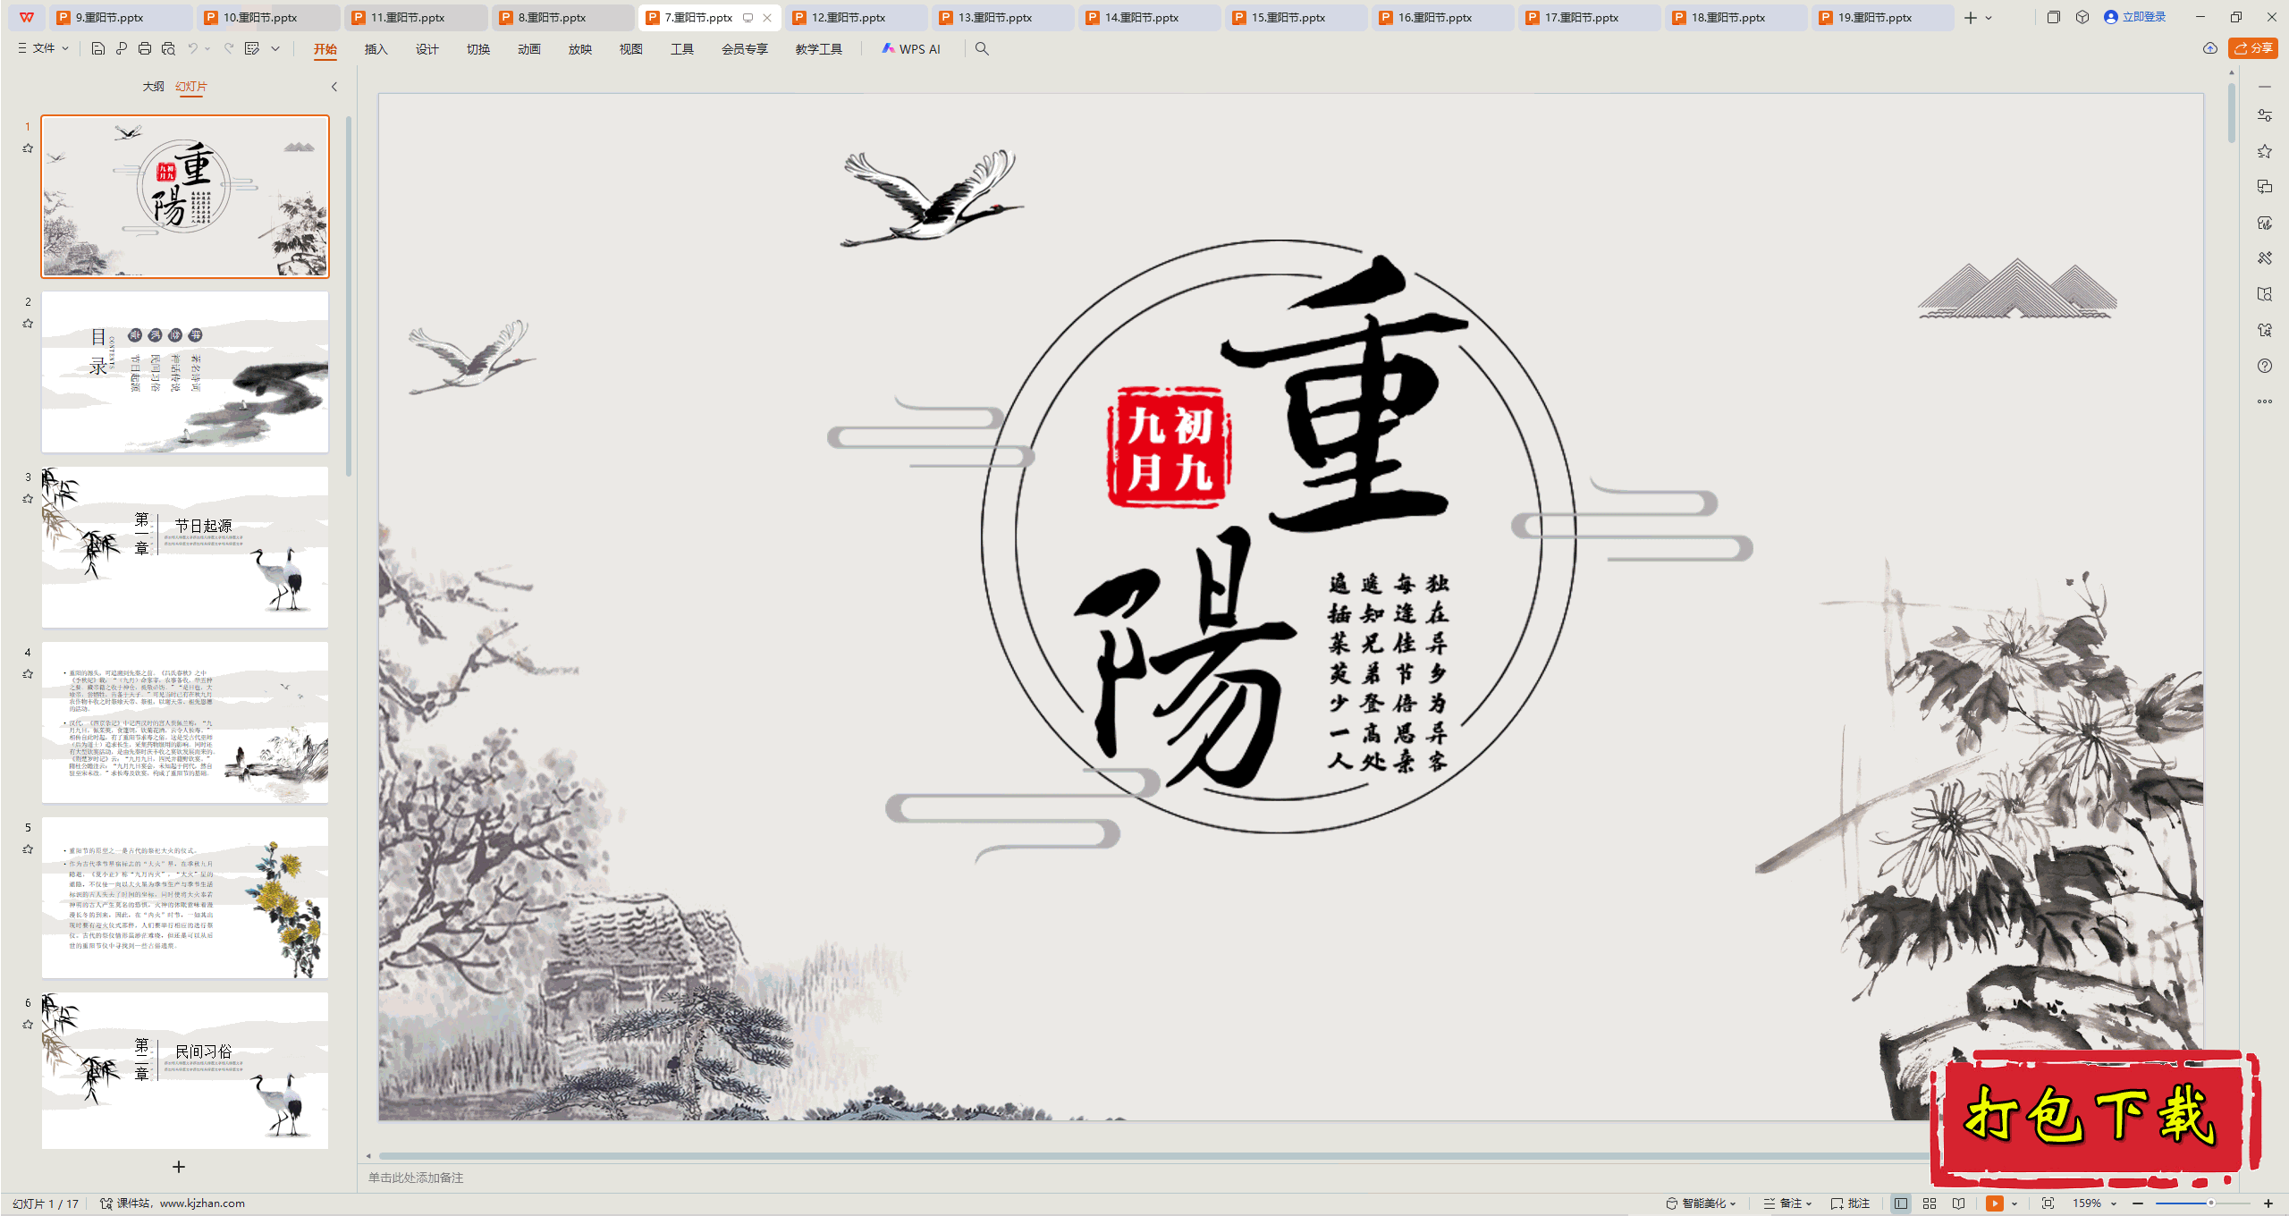This screenshot has width=2289, height=1216.
Task: Toggle star marker on slide 6
Action: pos(28,1025)
